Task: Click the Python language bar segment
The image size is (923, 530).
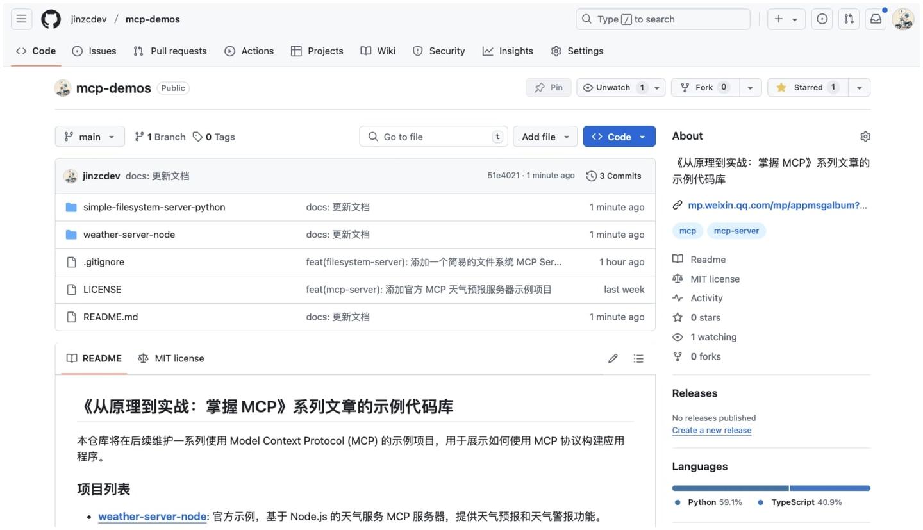Action: pos(730,488)
